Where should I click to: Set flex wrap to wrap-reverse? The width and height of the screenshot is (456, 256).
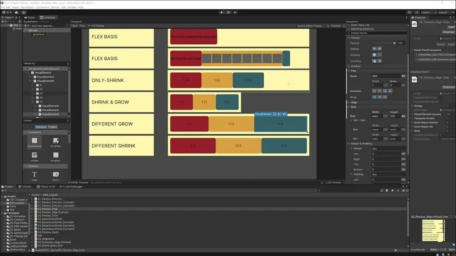(385, 97)
